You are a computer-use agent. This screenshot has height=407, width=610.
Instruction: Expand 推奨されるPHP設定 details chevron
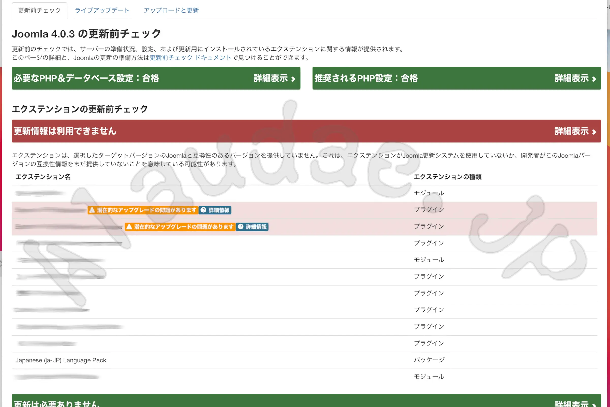point(594,79)
